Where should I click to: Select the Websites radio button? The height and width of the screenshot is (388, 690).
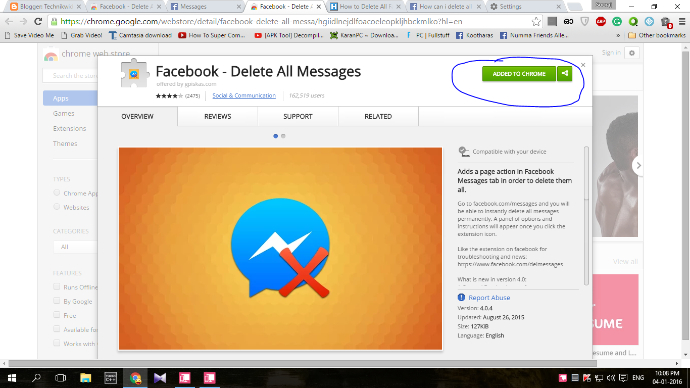57,207
